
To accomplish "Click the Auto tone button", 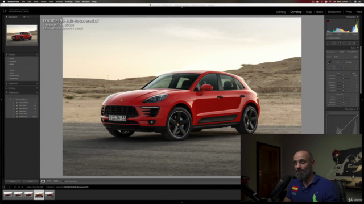I will [354, 73].
